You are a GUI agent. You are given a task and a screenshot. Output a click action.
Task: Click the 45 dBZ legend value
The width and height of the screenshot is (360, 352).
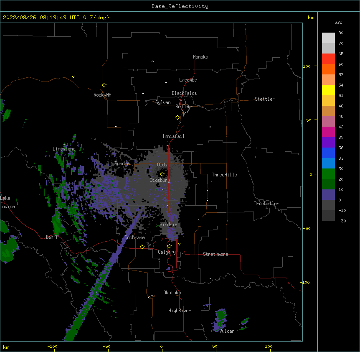pyautogui.click(x=341, y=116)
